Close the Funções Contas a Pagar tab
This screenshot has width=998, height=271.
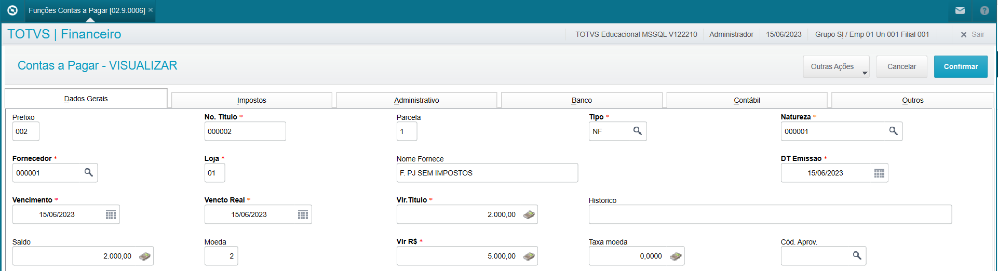point(151,10)
